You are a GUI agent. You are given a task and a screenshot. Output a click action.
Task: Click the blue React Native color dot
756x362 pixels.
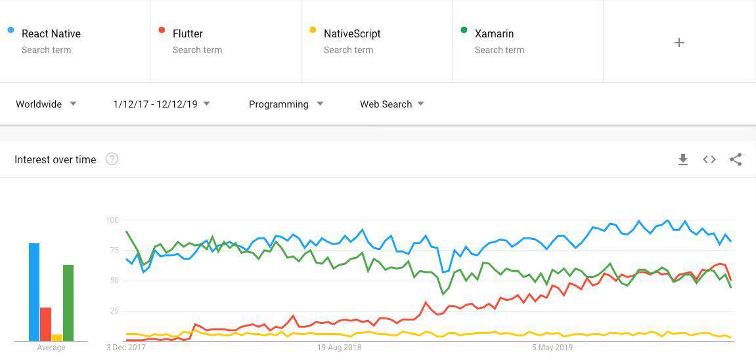point(11,30)
